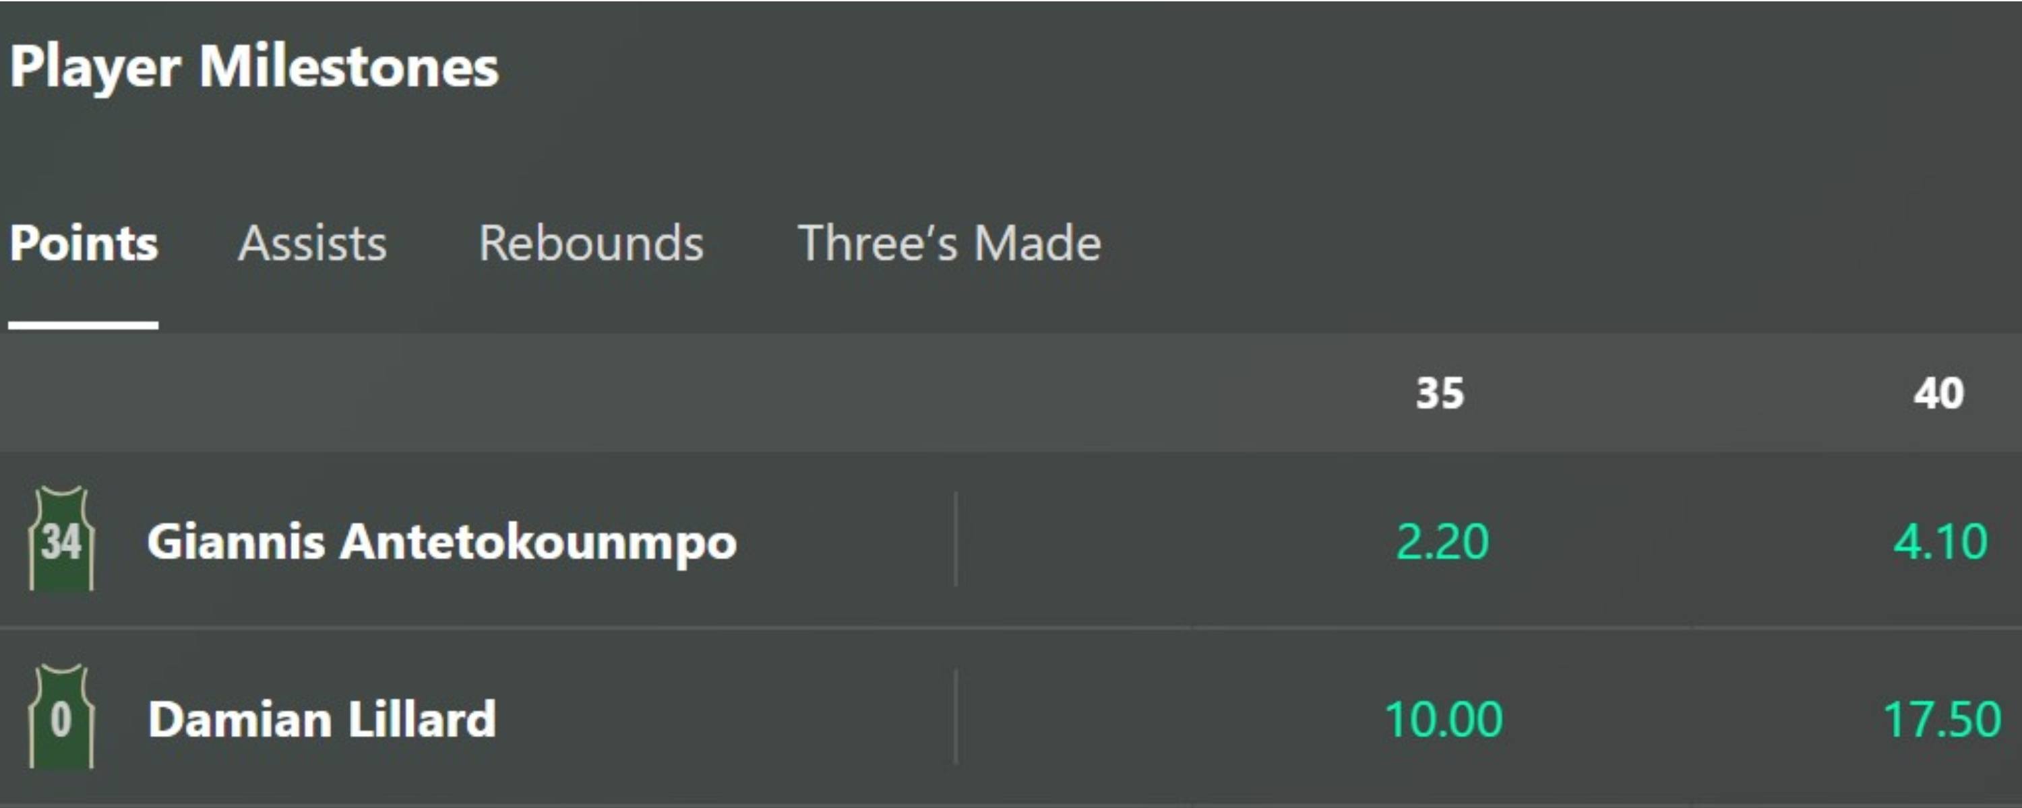Select Lillard 35 points odds 10.00
The image size is (2022, 808).
(1443, 718)
